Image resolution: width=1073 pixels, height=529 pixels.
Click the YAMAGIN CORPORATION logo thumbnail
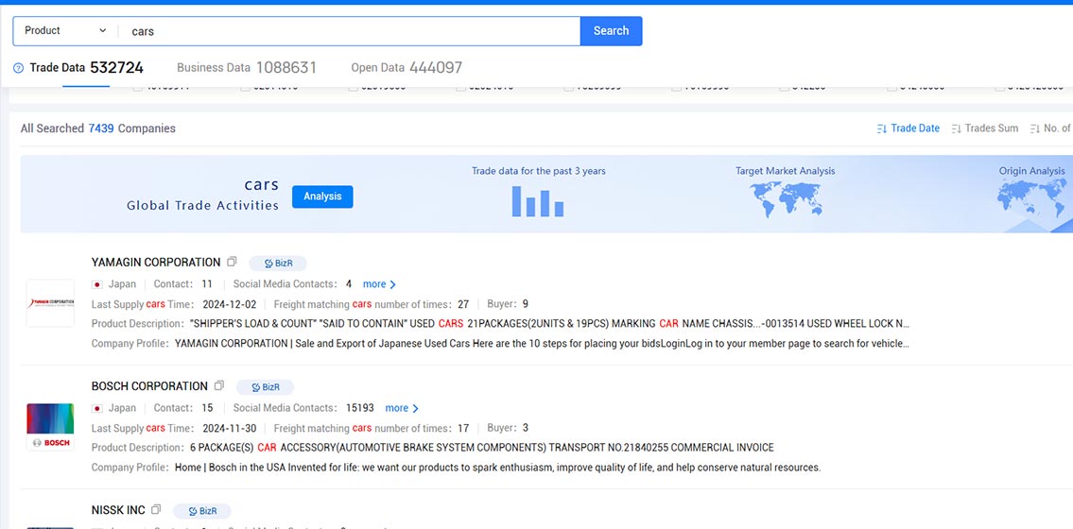pyautogui.click(x=50, y=303)
